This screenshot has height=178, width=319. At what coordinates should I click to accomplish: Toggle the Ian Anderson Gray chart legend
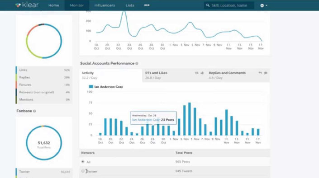(x=106, y=87)
